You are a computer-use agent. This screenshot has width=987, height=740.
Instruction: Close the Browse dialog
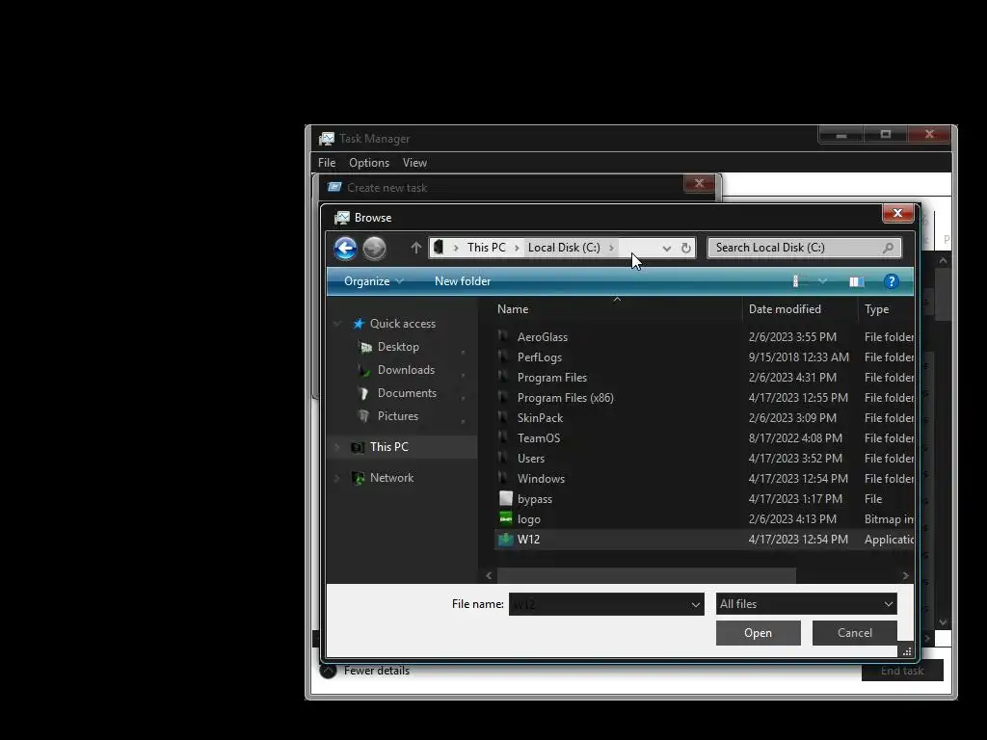tap(897, 213)
